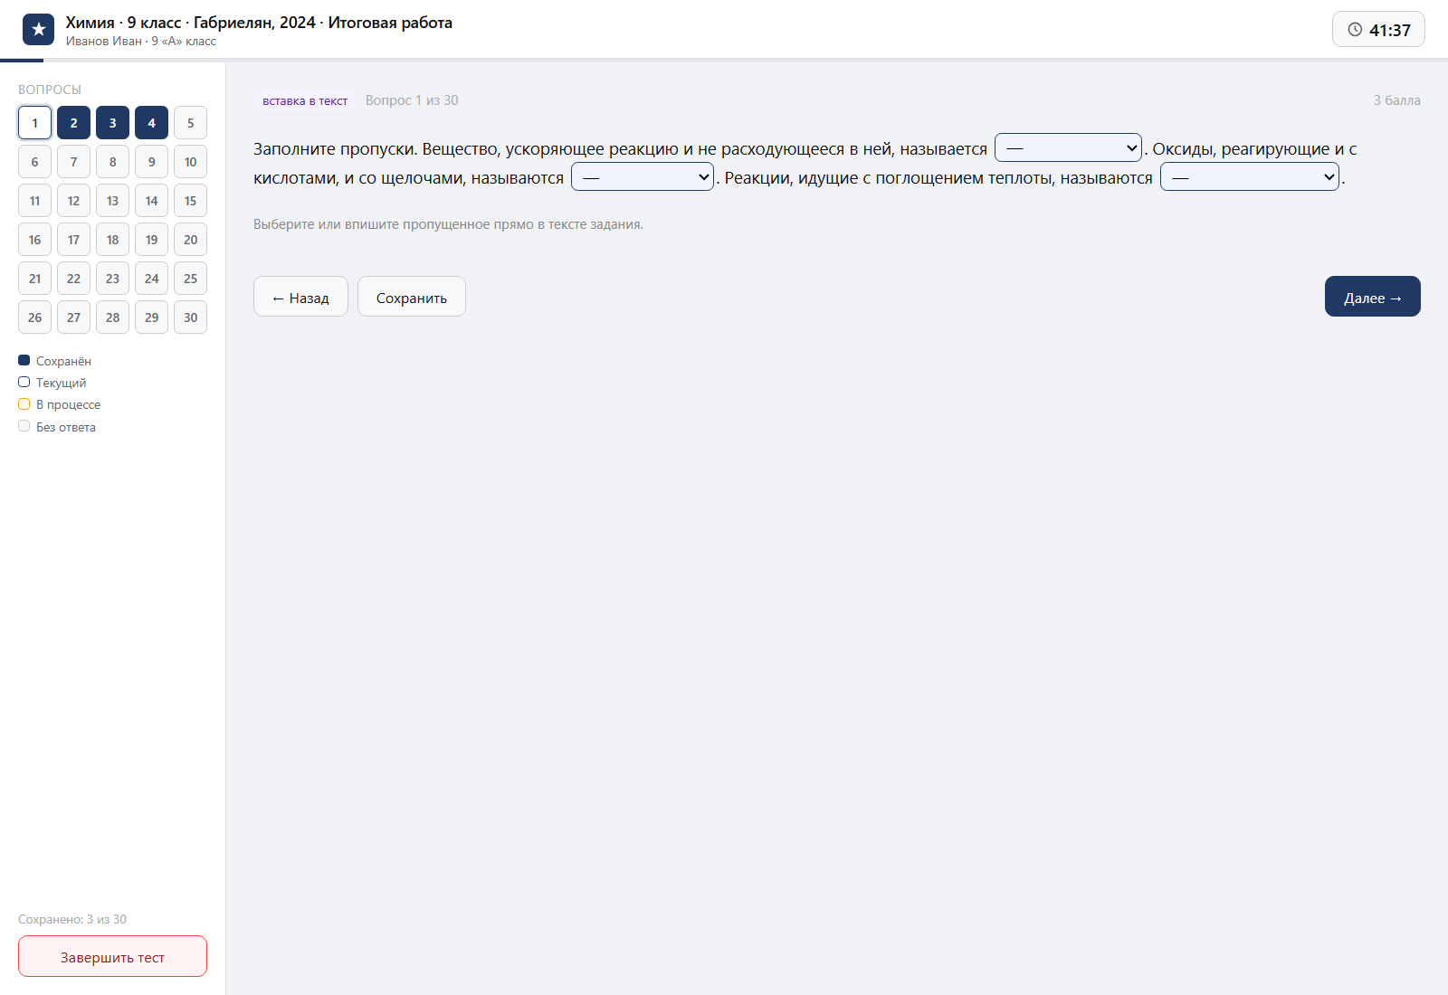Click the star logo icon in header
Image resolution: width=1448 pixels, height=995 pixels.
click(x=38, y=29)
